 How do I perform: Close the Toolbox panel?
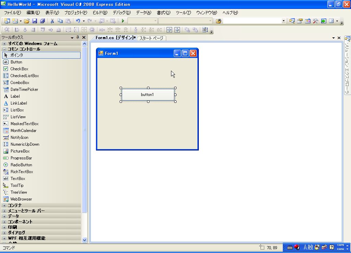[84, 37]
